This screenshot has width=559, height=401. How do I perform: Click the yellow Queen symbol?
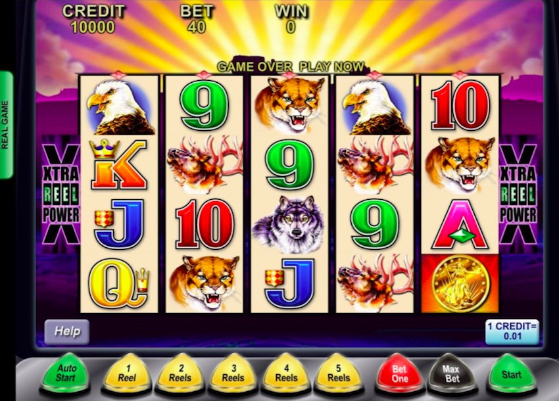pos(119,283)
